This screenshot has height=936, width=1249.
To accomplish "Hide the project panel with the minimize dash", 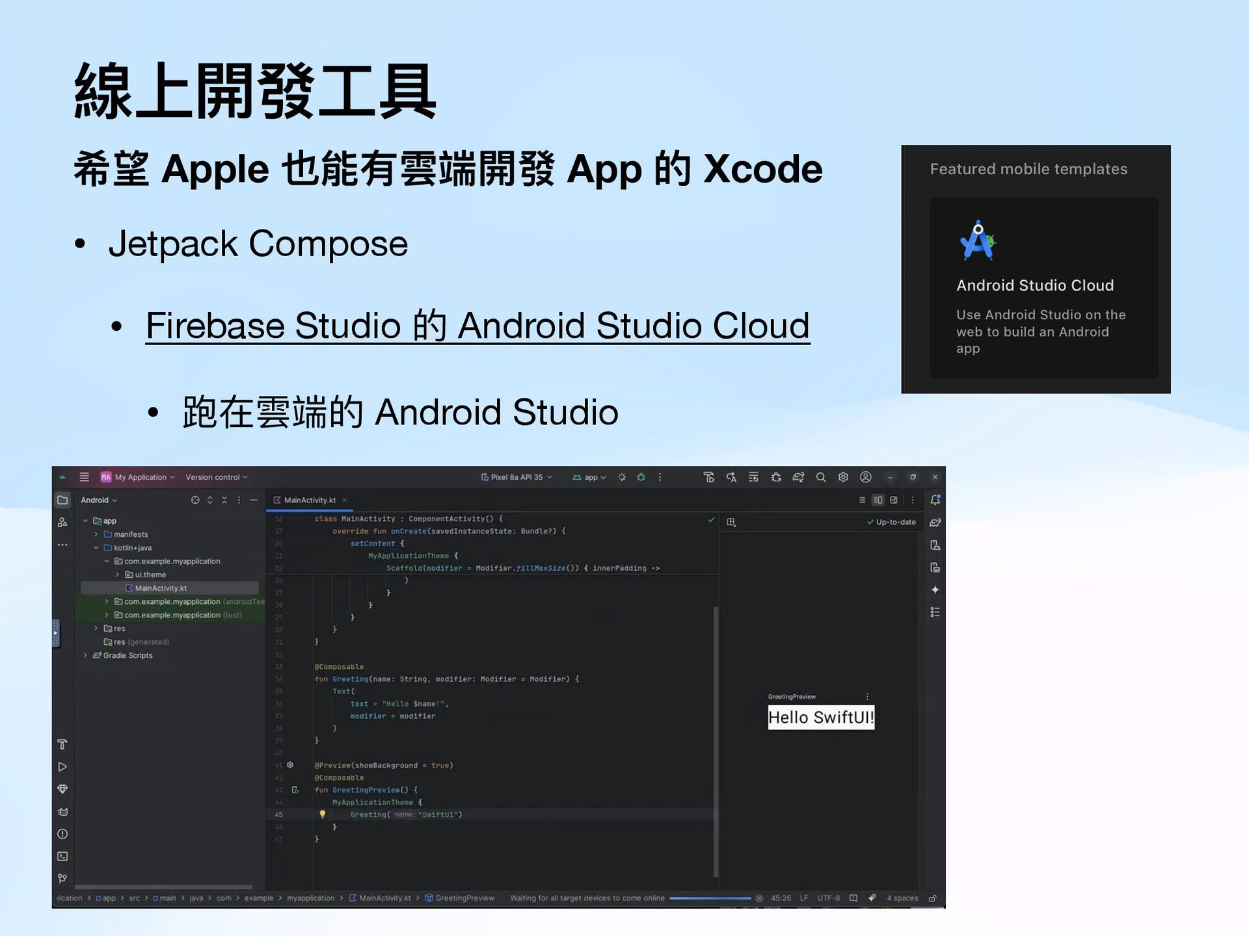I will (x=254, y=500).
